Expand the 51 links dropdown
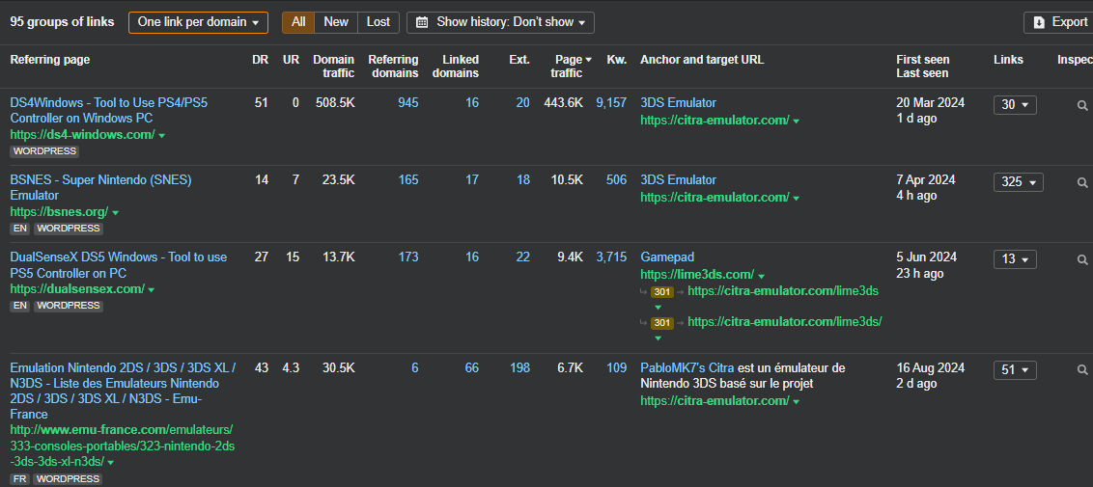1093x487 pixels. 1015,370
